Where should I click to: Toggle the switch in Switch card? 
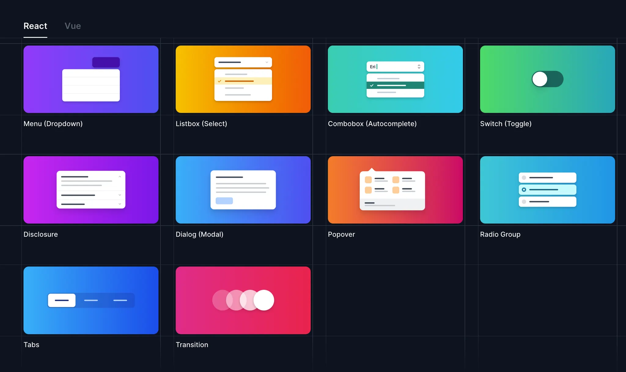coord(547,79)
